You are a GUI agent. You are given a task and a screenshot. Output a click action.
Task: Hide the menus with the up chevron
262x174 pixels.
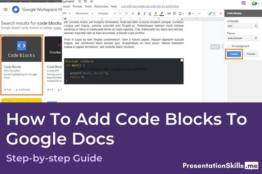[x=220, y=14]
